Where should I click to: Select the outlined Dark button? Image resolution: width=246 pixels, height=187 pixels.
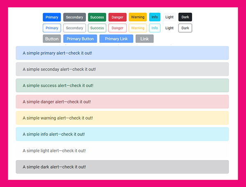tap(185, 28)
